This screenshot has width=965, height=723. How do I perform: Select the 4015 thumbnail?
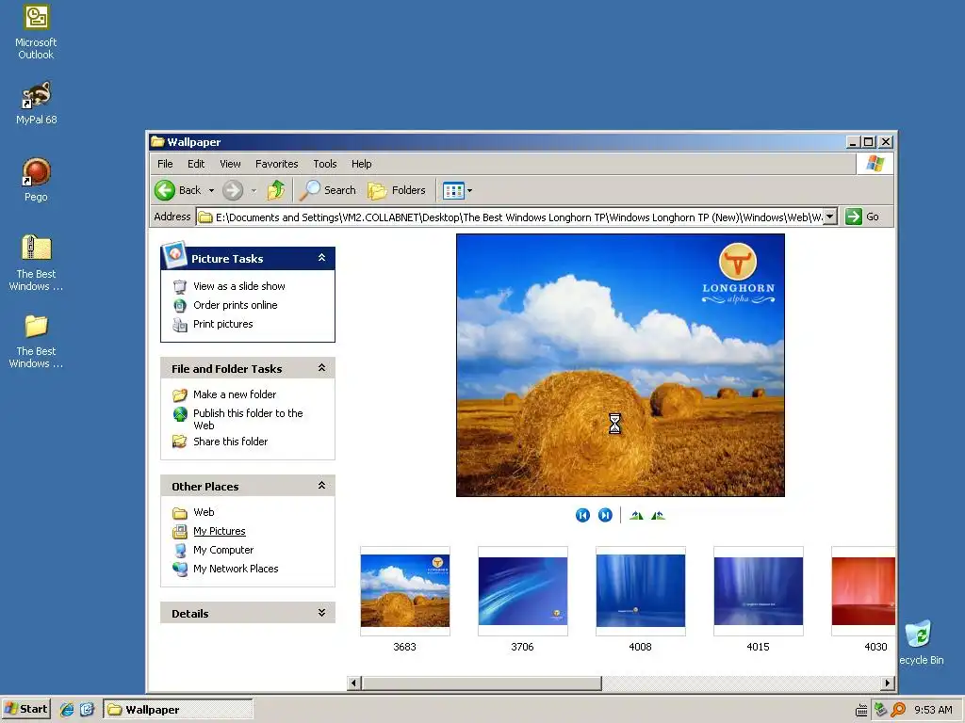coord(759,591)
